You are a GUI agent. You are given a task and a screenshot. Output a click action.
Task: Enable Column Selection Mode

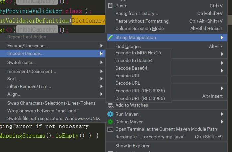click(x=167, y=28)
